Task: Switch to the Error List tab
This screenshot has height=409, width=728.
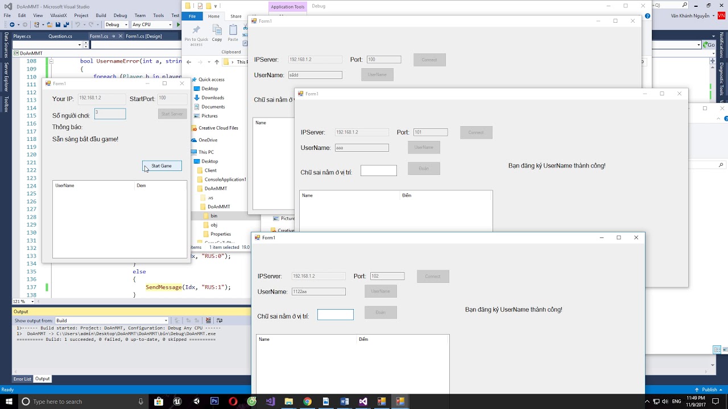Action: (22, 379)
